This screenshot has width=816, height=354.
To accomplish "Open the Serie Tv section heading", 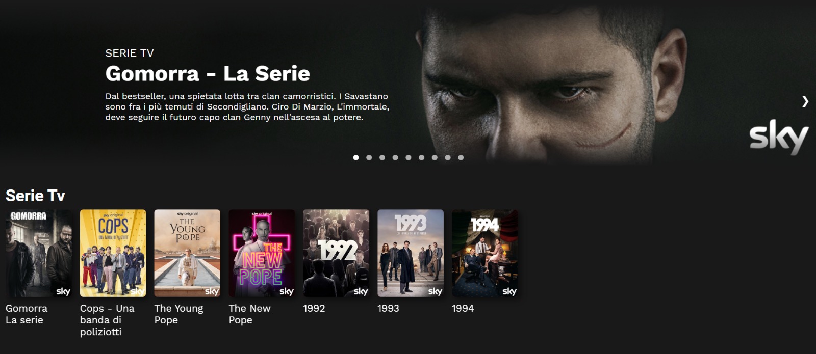I will click(35, 196).
